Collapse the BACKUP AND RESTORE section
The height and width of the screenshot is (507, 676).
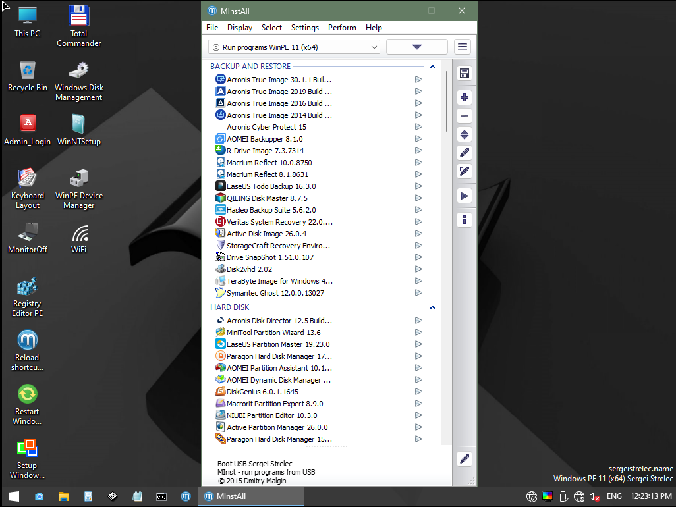[432, 67]
